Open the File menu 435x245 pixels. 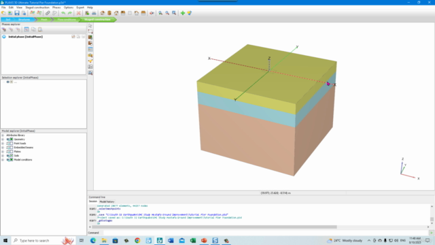(3, 7)
